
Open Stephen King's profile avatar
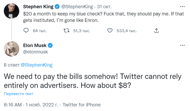(11, 11)
